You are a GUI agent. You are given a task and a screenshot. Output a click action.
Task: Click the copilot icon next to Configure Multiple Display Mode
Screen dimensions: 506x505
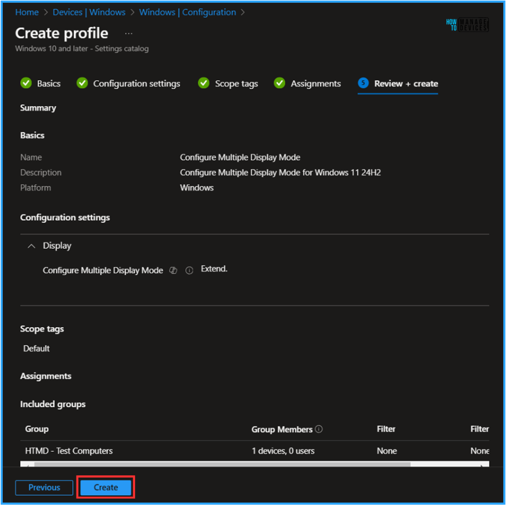pos(173,271)
